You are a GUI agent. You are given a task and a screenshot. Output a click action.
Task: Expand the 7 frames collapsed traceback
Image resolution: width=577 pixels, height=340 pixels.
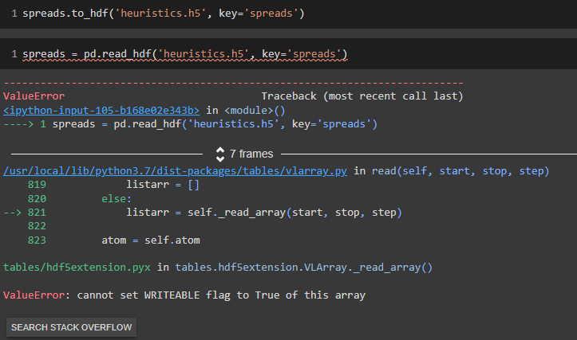click(x=251, y=154)
